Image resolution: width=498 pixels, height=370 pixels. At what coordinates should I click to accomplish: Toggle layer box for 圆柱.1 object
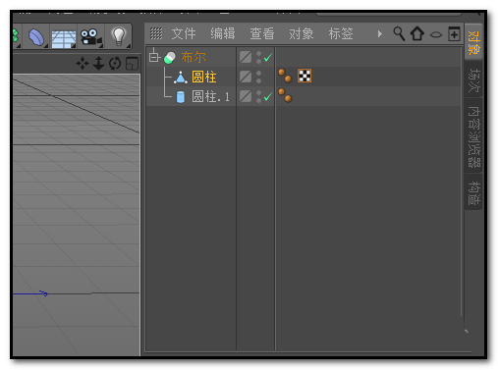tap(246, 96)
